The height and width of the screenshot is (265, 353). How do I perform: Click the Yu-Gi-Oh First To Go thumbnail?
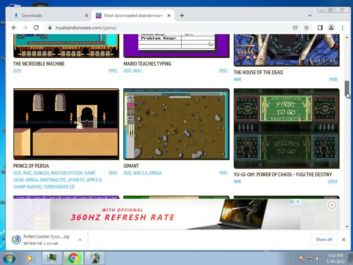coord(286,128)
